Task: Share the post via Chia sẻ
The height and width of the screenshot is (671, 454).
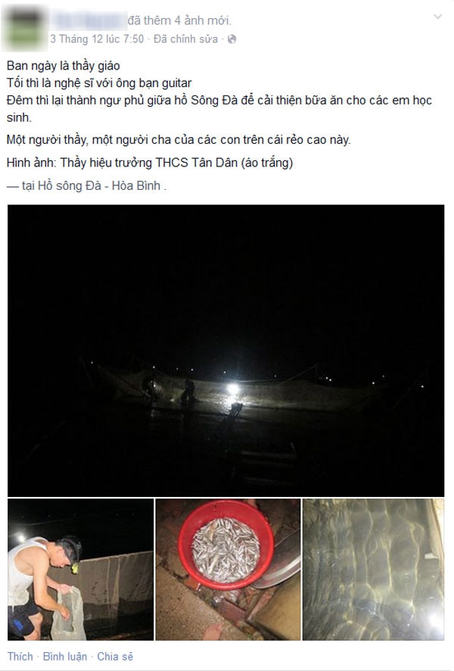Action: click(115, 657)
